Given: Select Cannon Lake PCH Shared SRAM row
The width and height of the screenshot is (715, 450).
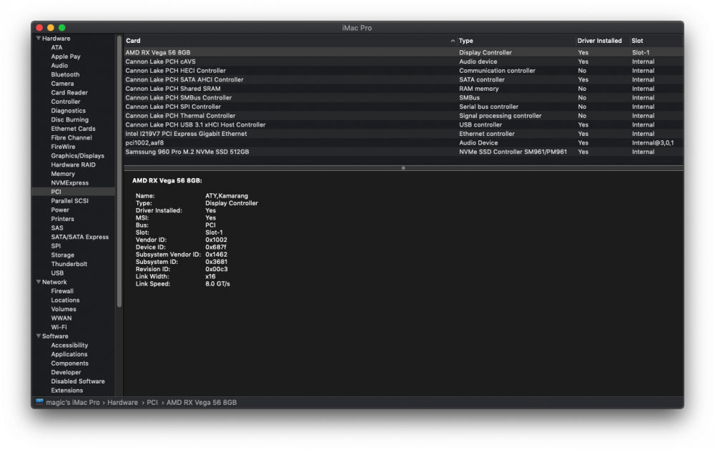Looking at the screenshot, I should [x=403, y=89].
